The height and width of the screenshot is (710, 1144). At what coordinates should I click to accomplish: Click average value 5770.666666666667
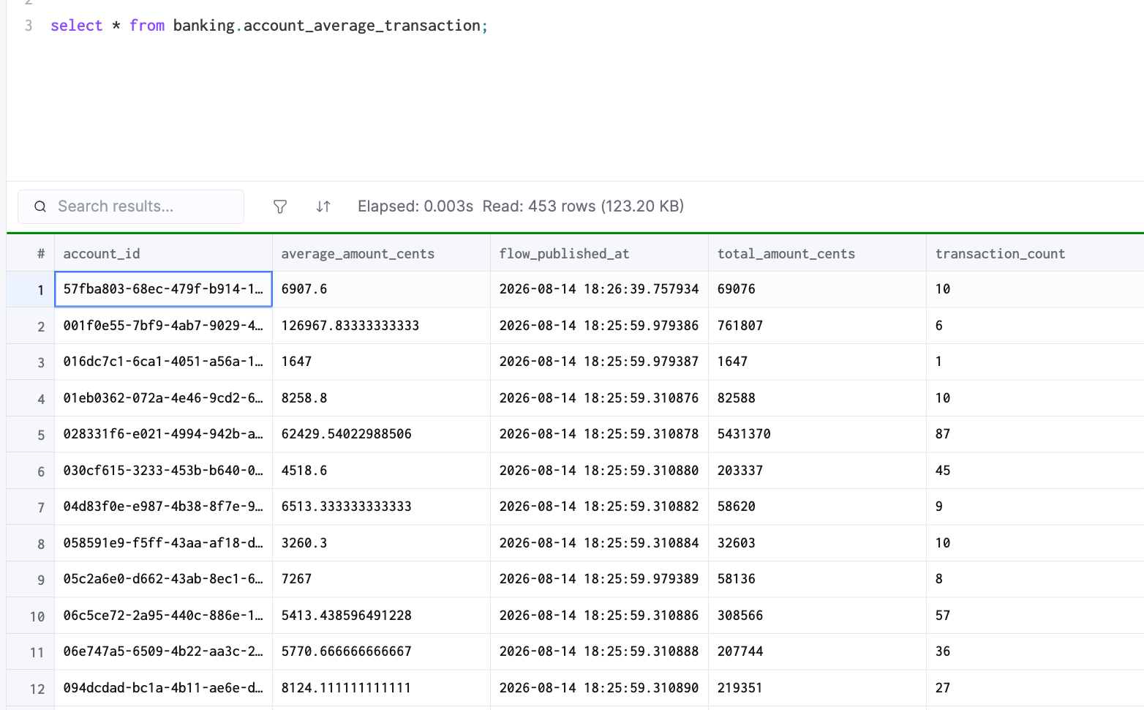coord(347,651)
